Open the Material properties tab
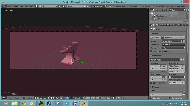Screen dimensions: 190x106 tap(179, 25)
